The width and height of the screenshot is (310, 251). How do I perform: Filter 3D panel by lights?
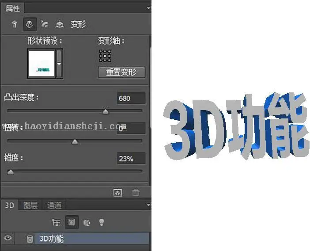point(102,222)
